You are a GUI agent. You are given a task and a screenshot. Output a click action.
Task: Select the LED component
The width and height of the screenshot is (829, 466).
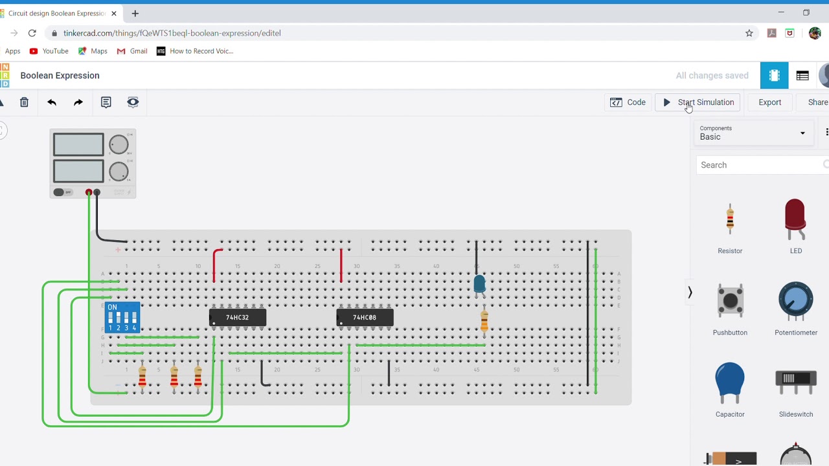(795, 225)
